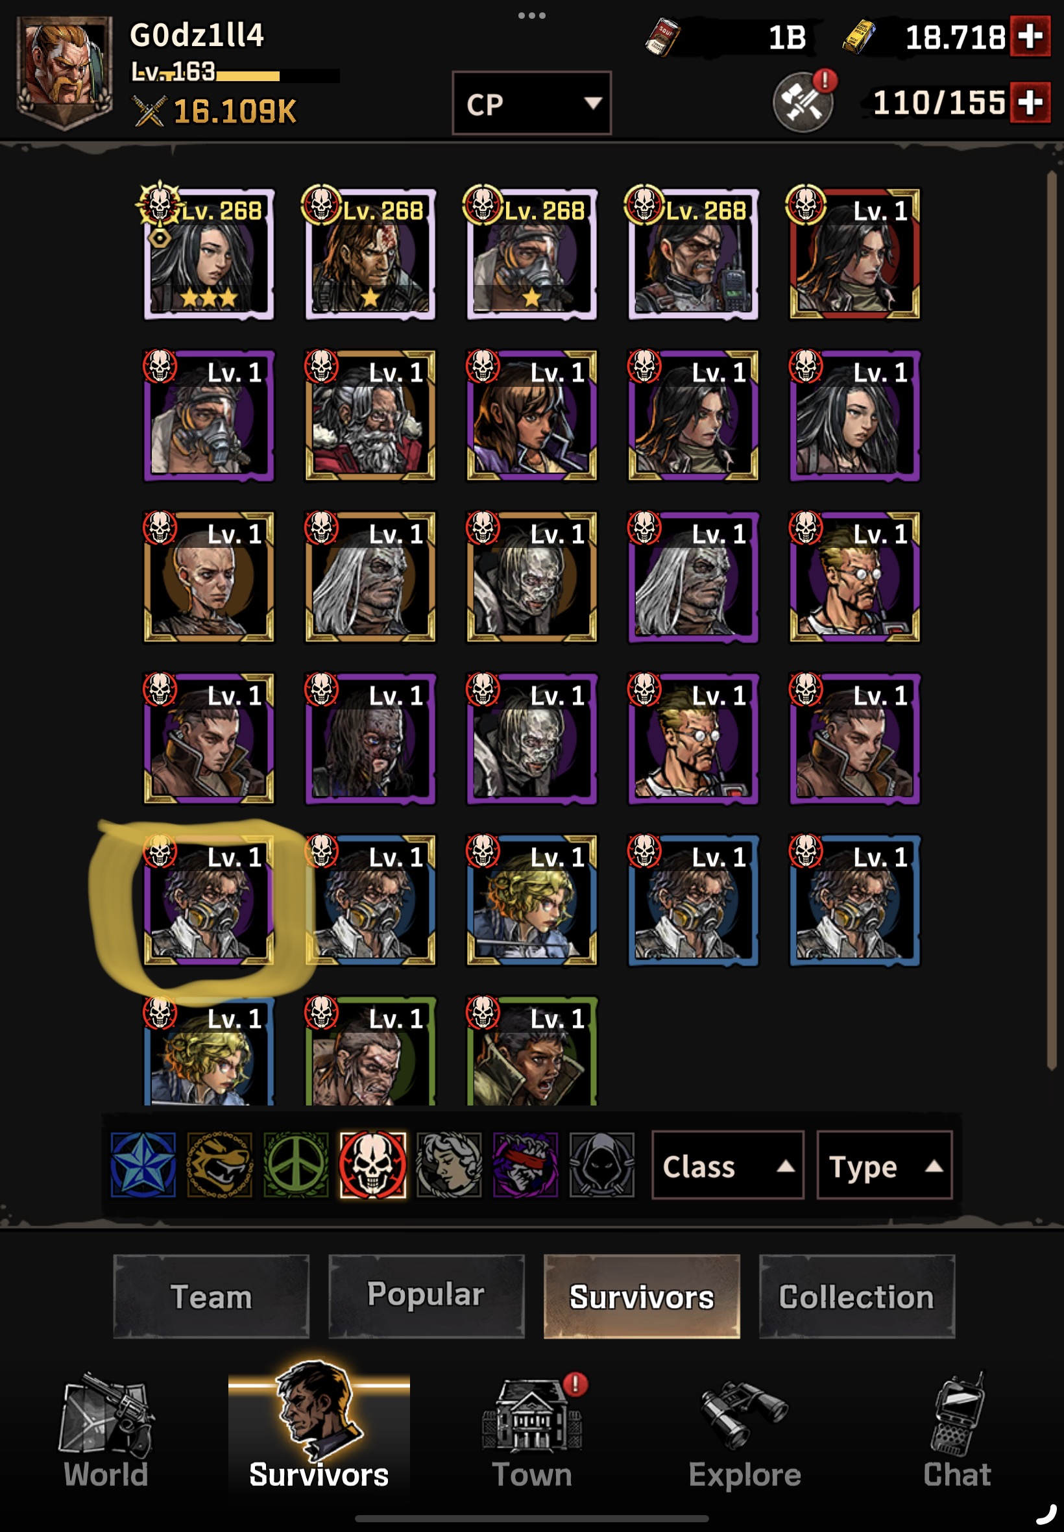Toggle the grey woman profile faction filter
The width and height of the screenshot is (1064, 1532).
(449, 1165)
